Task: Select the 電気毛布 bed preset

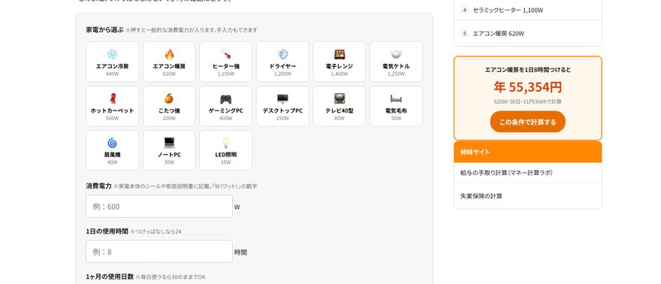Action: point(397,106)
